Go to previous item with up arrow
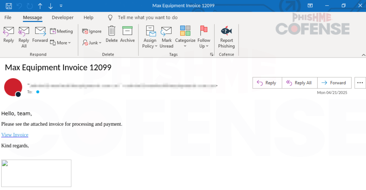 pos(40,6)
